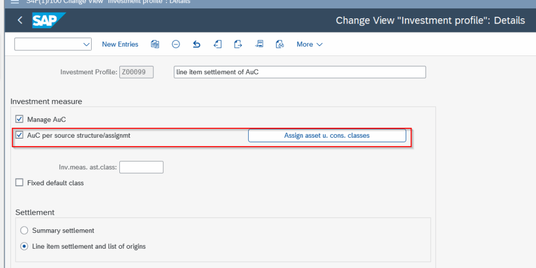Image resolution: width=536 pixels, height=268 pixels.
Task: Click the Delete (minus circle) icon
Action: coord(176,44)
